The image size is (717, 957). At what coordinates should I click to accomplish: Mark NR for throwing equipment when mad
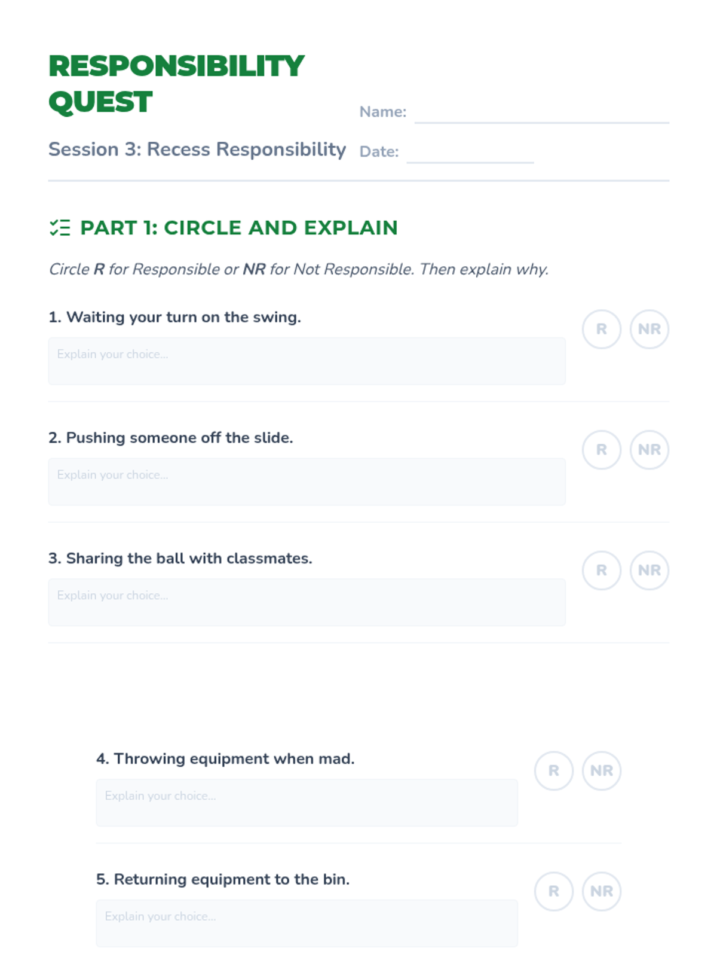coord(602,771)
